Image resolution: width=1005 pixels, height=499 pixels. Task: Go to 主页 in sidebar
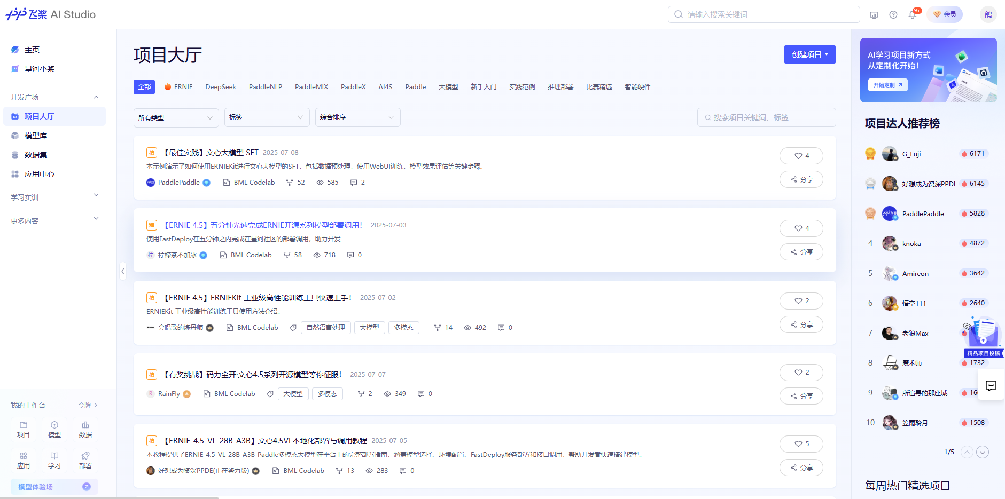pos(54,50)
